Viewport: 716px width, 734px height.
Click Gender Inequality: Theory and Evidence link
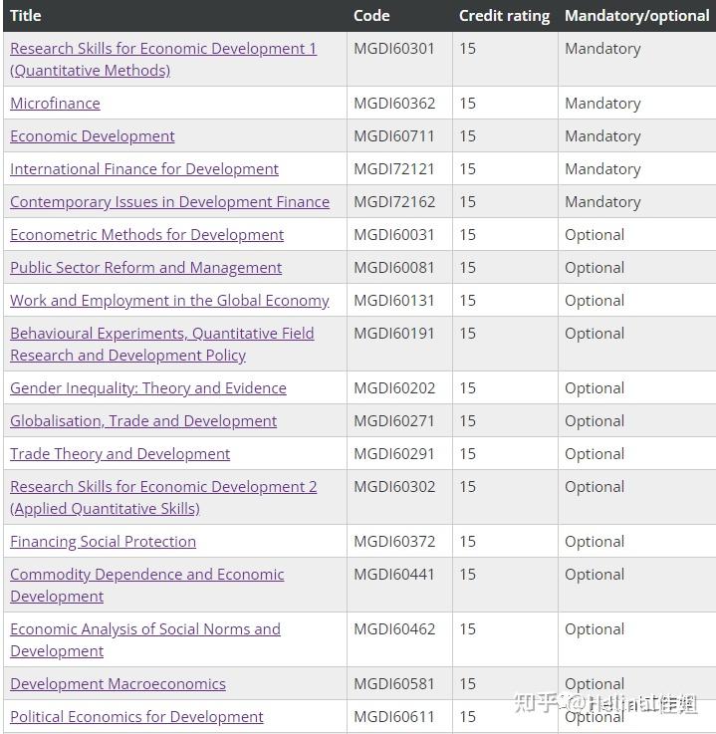148,388
